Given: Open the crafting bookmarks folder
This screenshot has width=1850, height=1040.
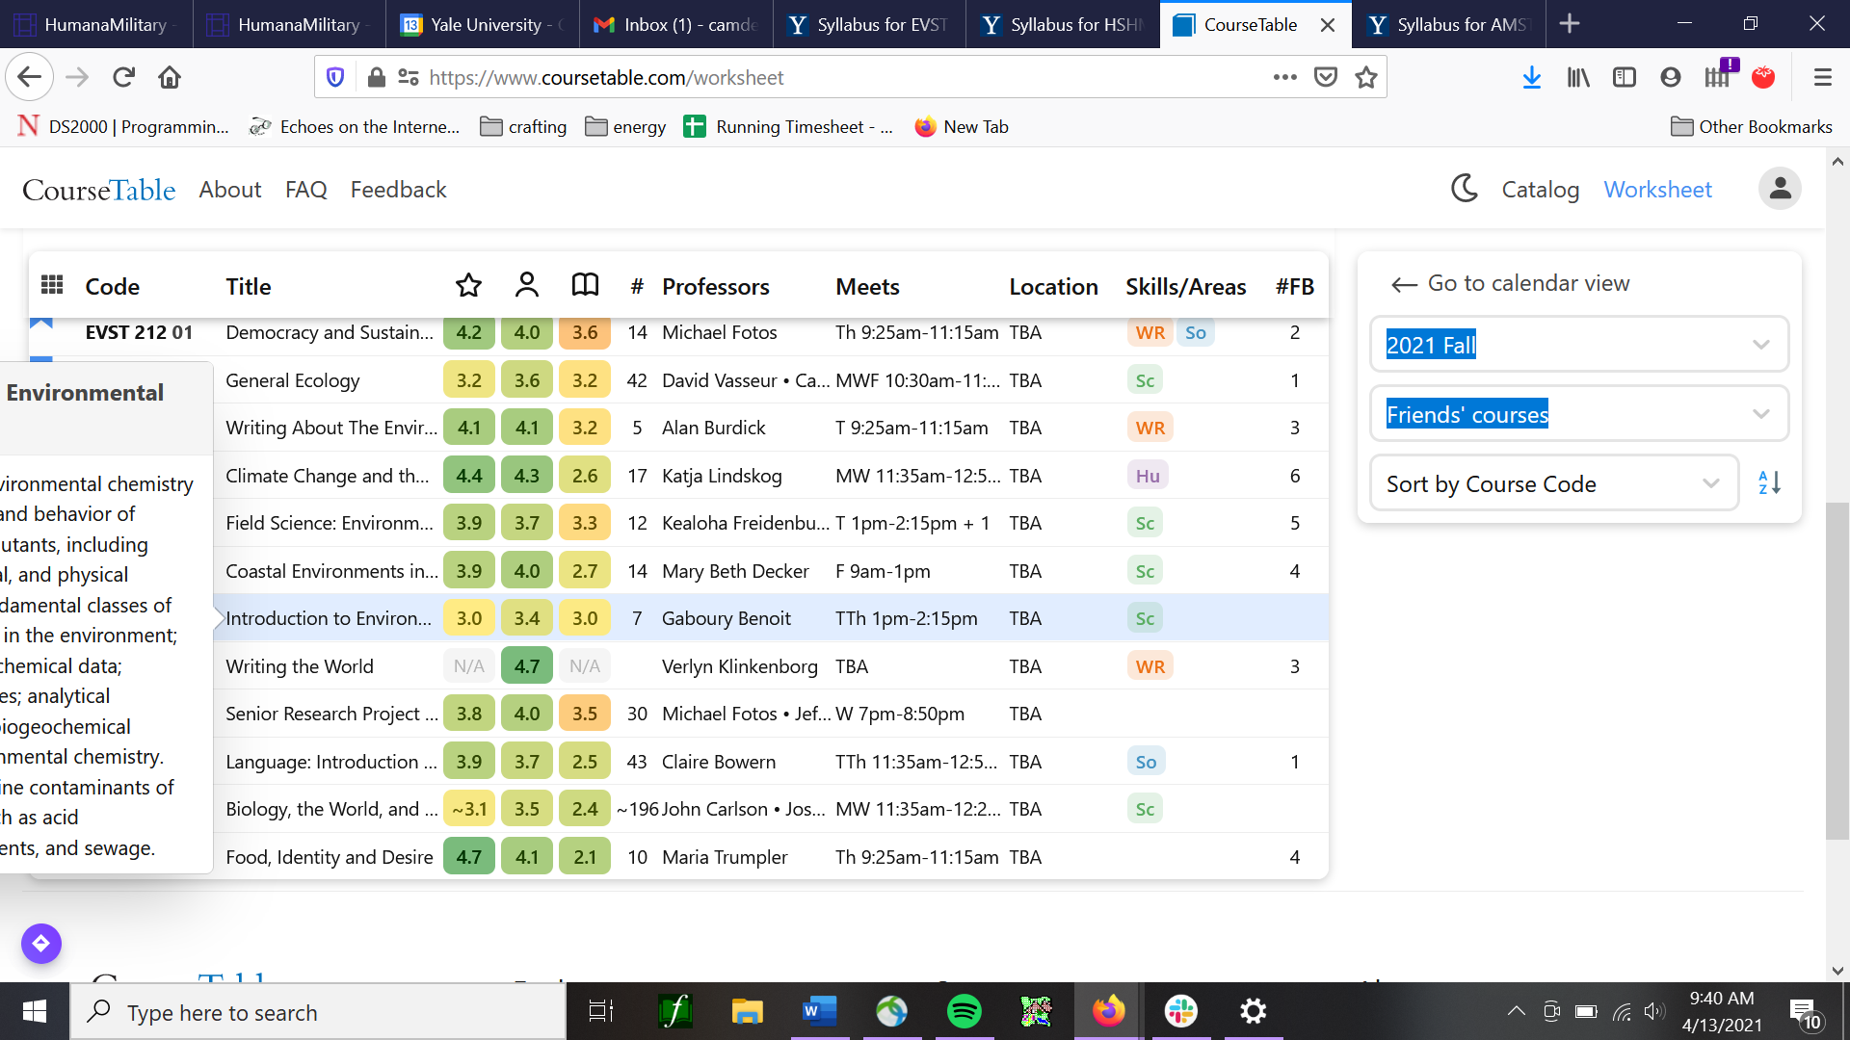Looking at the screenshot, I should (523, 126).
